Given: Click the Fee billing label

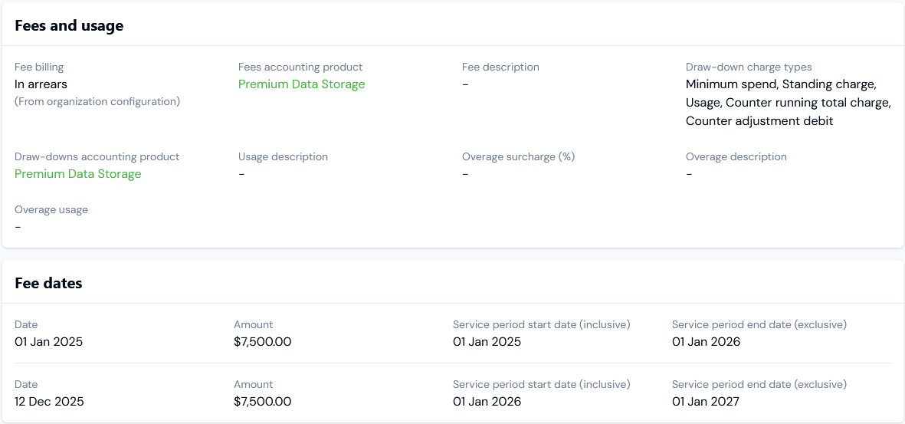Looking at the screenshot, I should click(x=39, y=67).
